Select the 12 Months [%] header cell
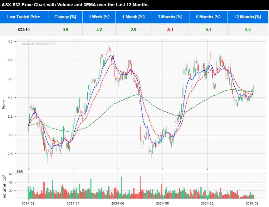 click(x=248, y=17)
